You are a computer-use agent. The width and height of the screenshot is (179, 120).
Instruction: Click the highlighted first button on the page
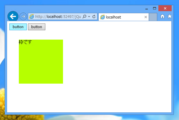tap(18, 27)
